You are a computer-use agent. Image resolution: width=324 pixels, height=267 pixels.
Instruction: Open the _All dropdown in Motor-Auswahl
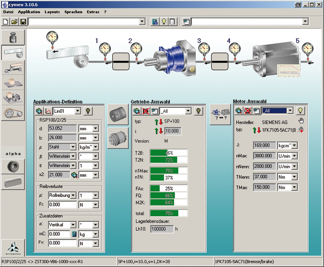[x=290, y=111]
